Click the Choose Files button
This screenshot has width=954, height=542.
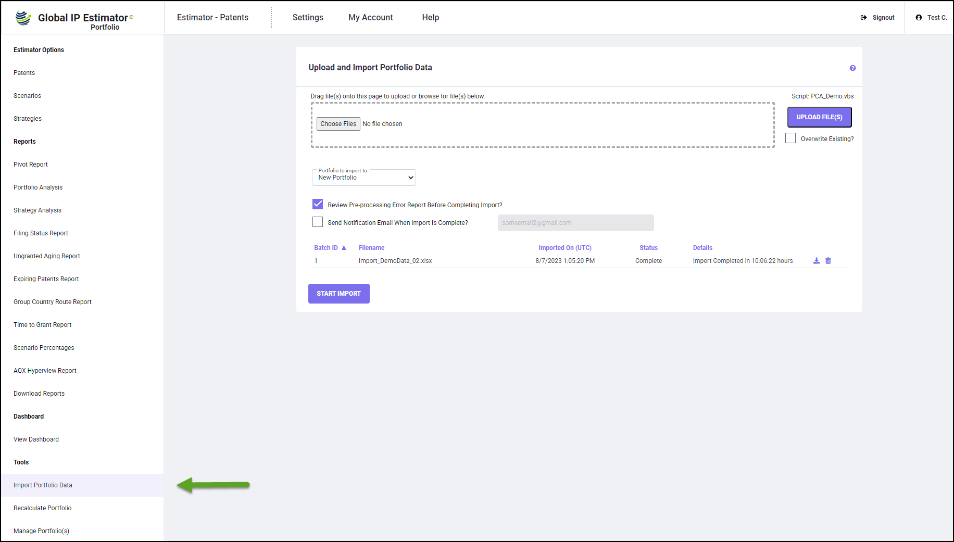[x=338, y=124]
